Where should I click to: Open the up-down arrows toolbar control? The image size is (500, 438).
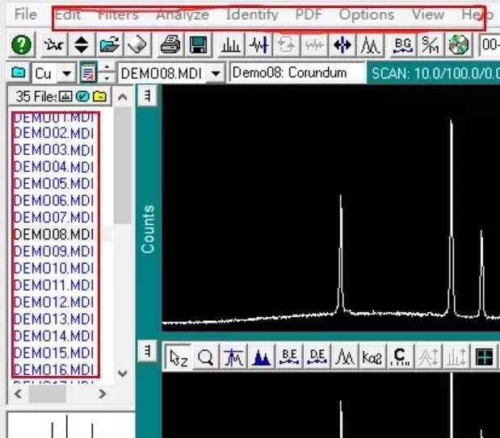coord(82,44)
